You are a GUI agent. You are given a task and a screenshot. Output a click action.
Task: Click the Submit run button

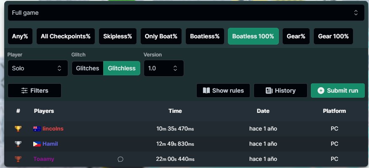338,91
